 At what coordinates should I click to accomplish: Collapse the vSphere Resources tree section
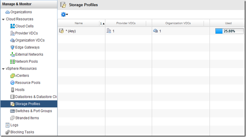(x=3, y=68)
